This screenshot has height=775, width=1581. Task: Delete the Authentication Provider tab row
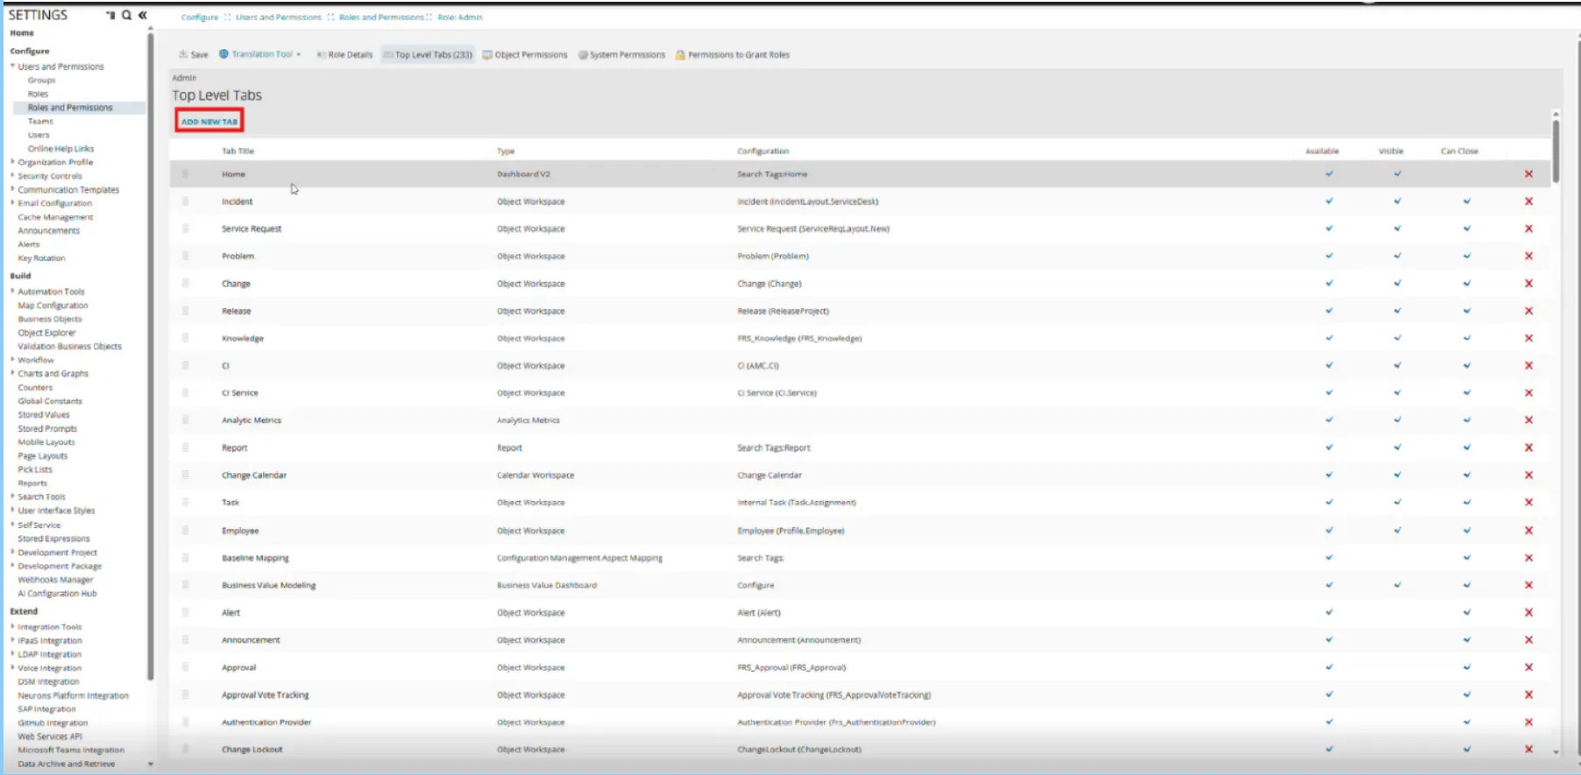(x=1528, y=722)
